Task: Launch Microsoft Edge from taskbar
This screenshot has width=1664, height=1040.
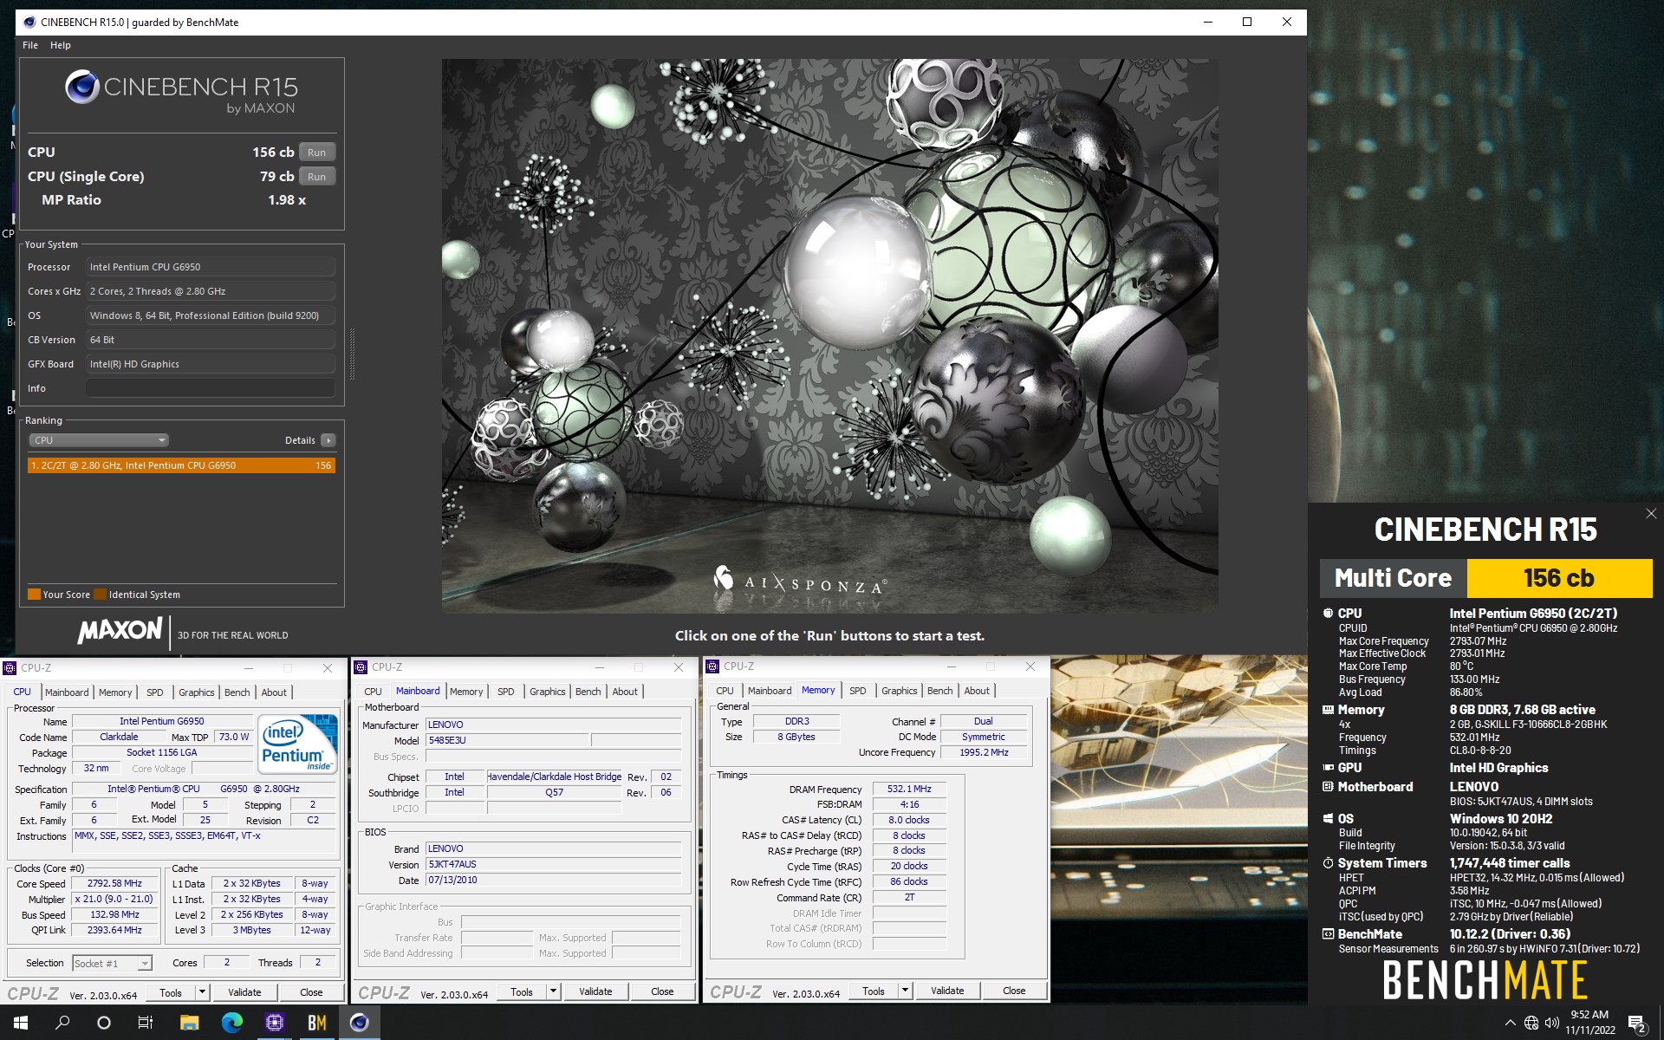Action: coord(231,1023)
